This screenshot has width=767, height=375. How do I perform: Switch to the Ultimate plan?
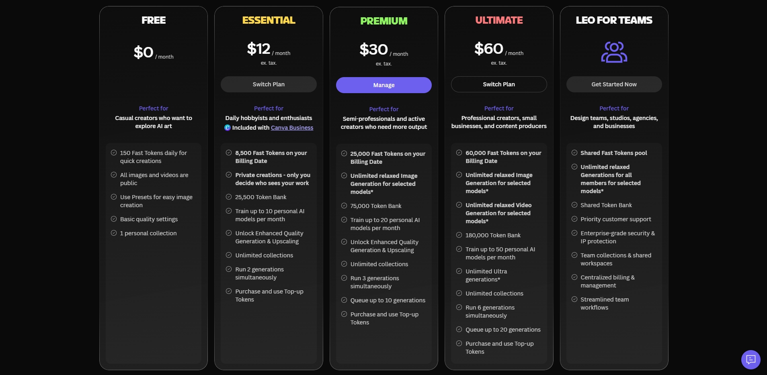pos(499,84)
